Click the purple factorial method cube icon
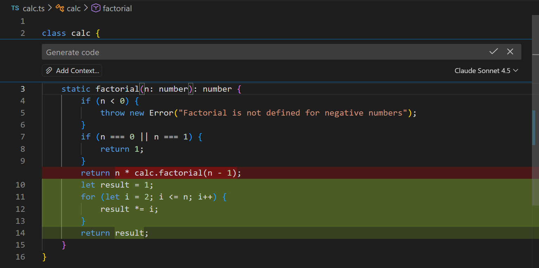Image resolution: width=539 pixels, height=268 pixels. coord(95,8)
